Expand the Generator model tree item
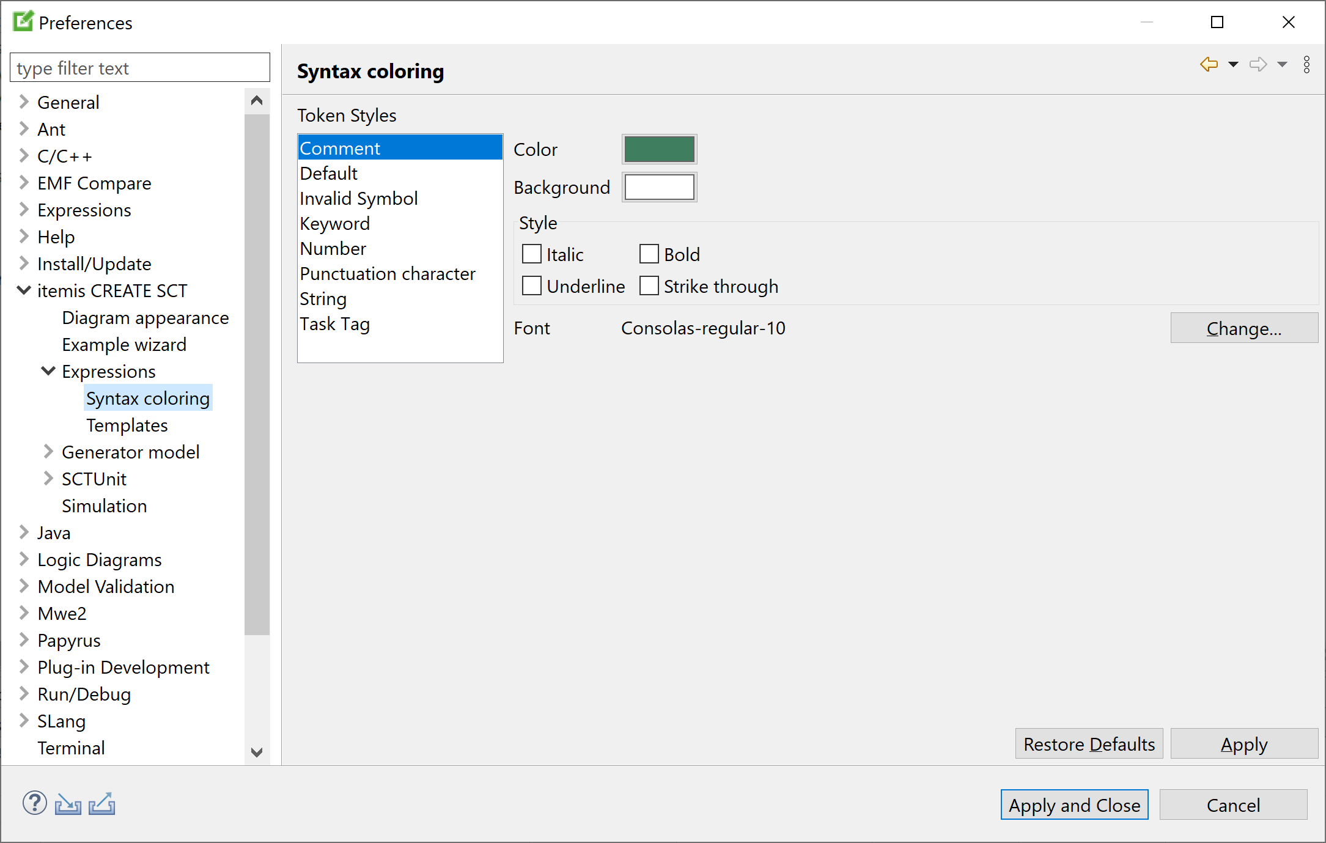The image size is (1326, 843). pyautogui.click(x=50, y=452)
